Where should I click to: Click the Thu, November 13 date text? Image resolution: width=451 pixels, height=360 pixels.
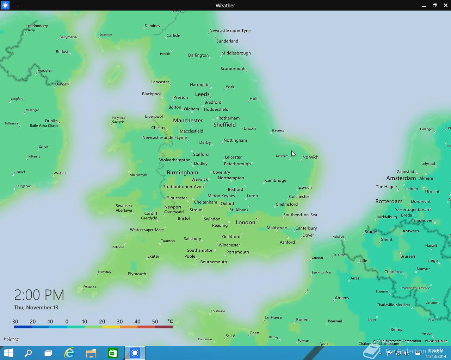(x=36, y=308)
